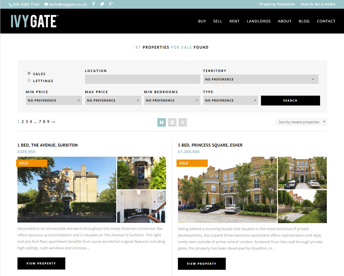The image size is (344, 276).
Task: Click inside the LOCATION input field
Action: click(x=142, y=79)
